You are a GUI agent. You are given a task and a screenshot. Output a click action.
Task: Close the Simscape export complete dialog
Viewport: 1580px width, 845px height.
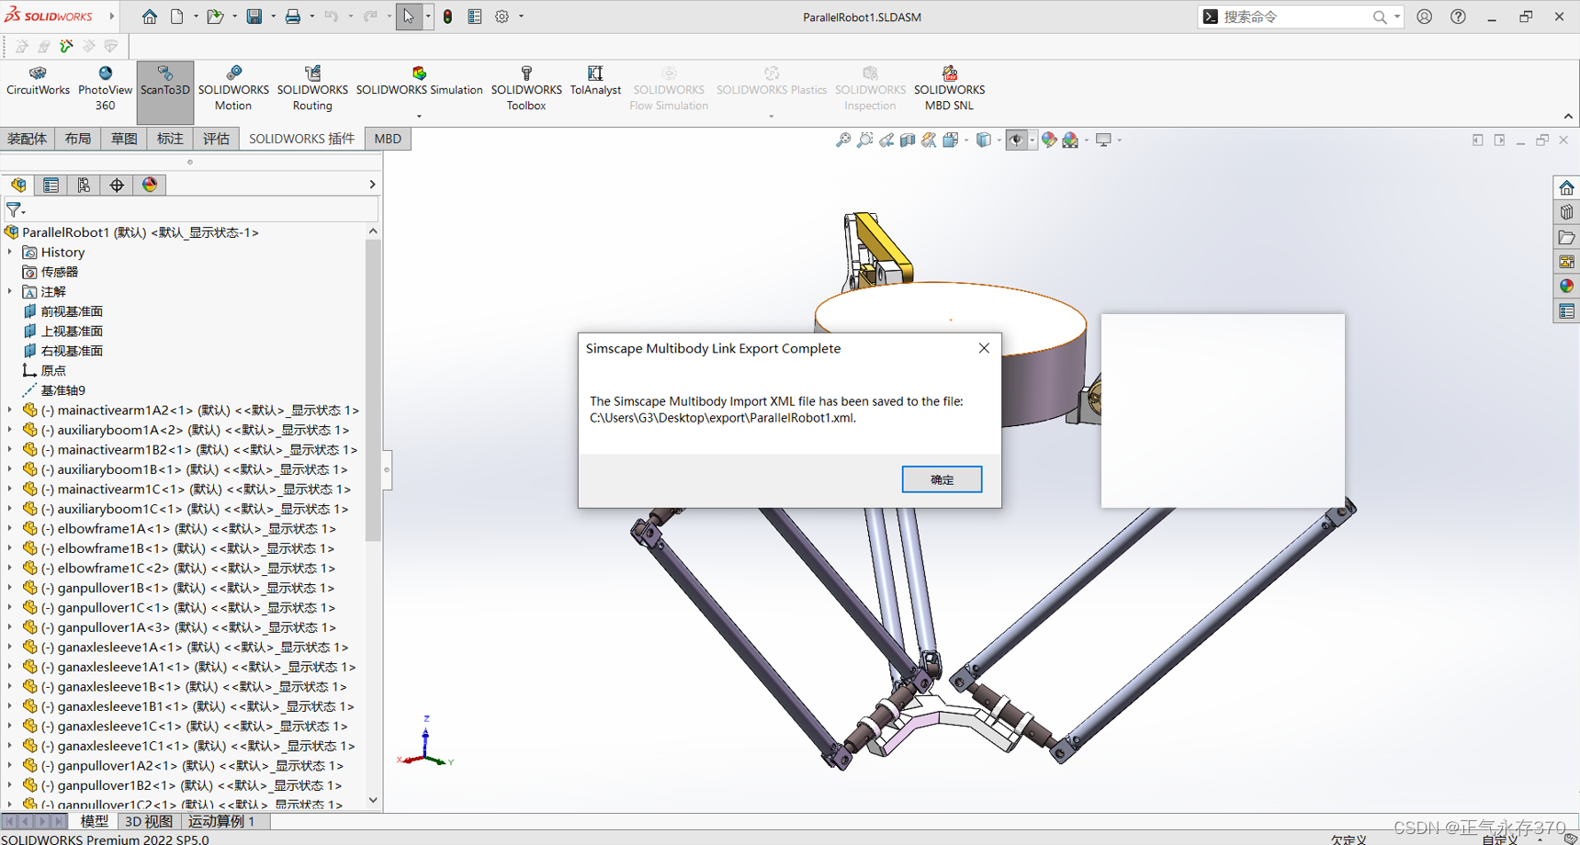pos(984,348)
